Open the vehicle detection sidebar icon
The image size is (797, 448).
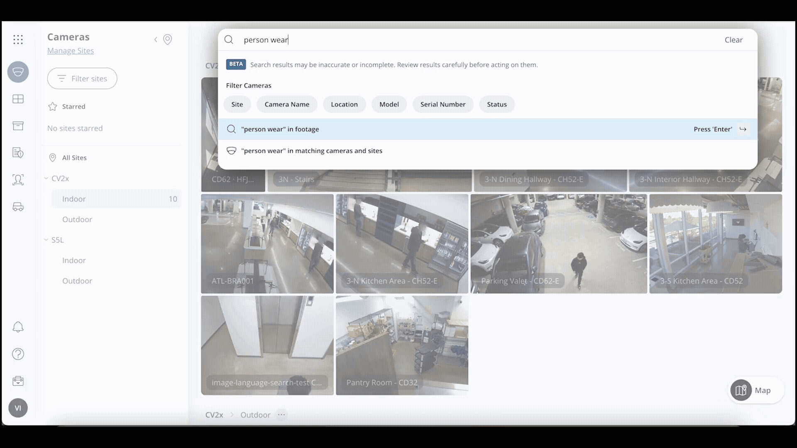(x=18, y=207)
